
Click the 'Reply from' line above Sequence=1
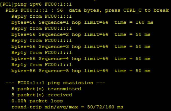(x=41, y=16)
